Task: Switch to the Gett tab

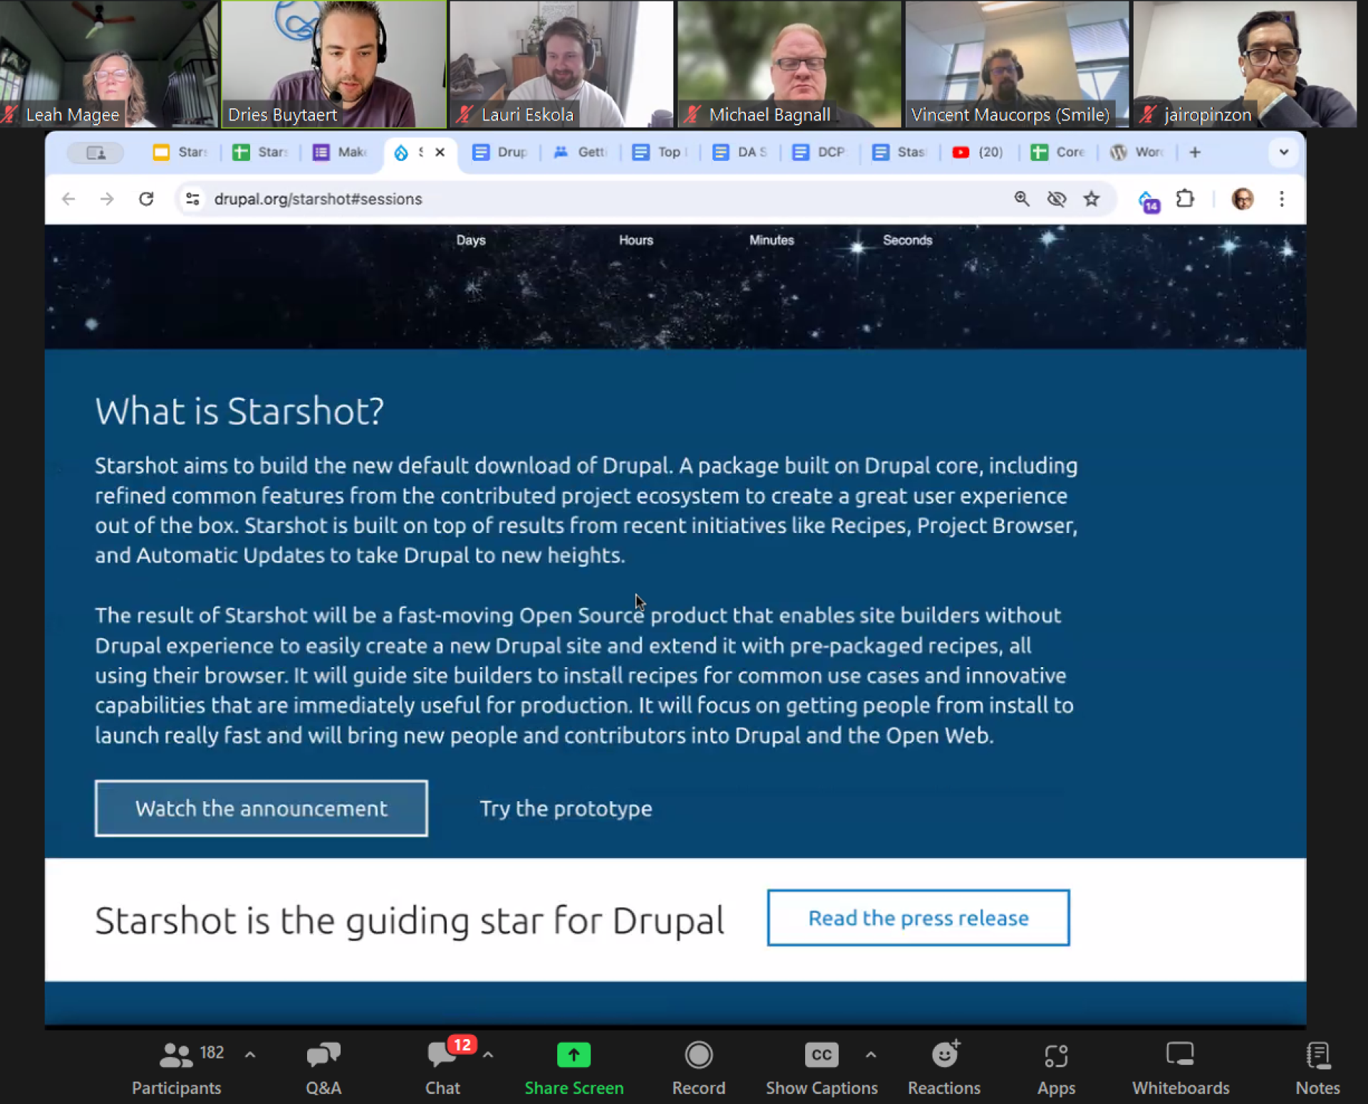Action: click(x=580, y=152)
